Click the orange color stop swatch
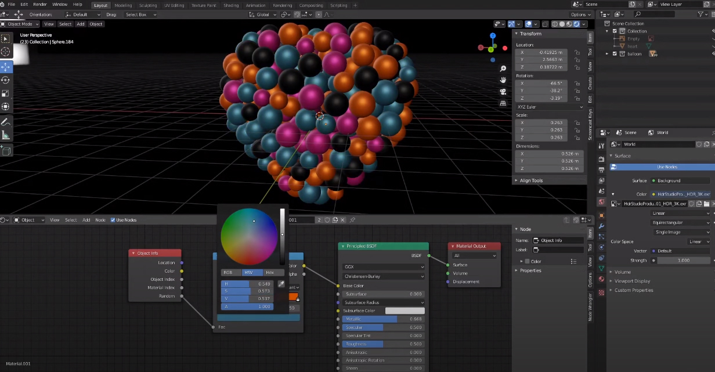 [x=293, y=297]
